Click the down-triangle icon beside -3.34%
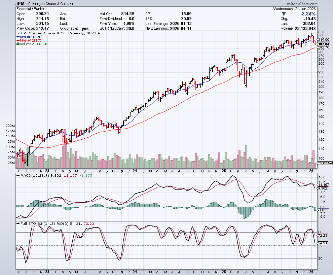 tap(284, 14)
